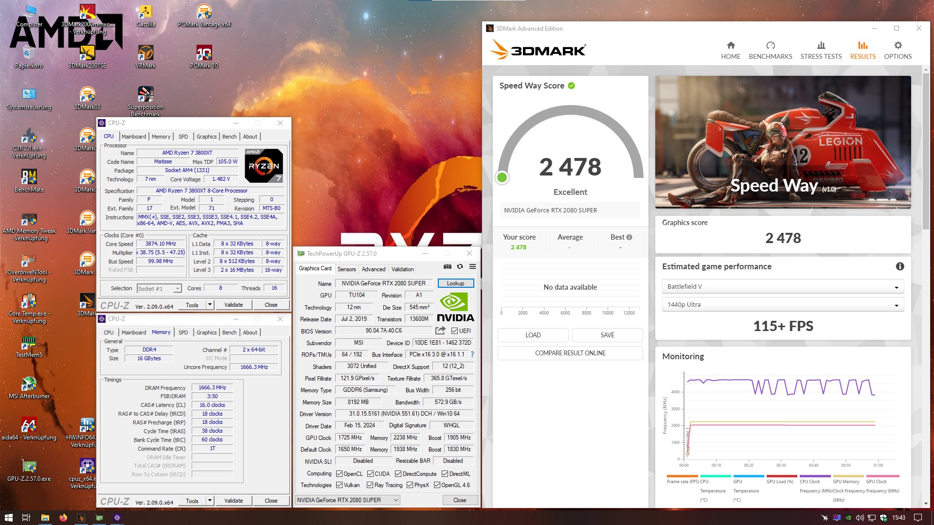Expand Tools arrow in lower CPU-Z window
The height and width of the screenshot is (525, 934).
210,501
